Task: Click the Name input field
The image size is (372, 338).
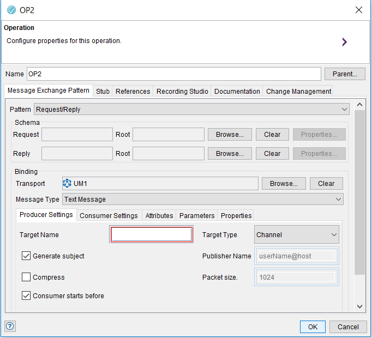Action: pos(174,74)
